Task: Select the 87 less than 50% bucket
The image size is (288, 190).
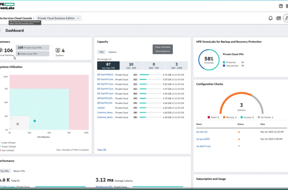Action: (108, 66)
